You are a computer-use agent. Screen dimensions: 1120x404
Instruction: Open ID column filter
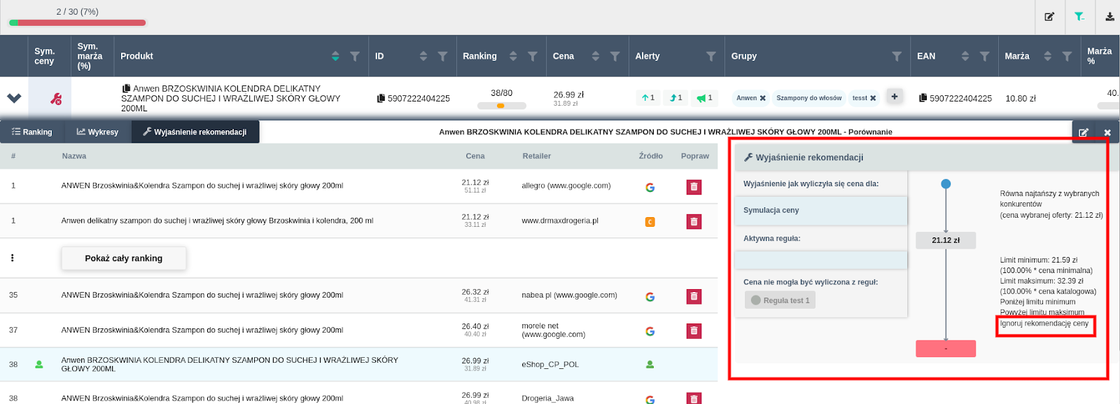tap(442, 56)
